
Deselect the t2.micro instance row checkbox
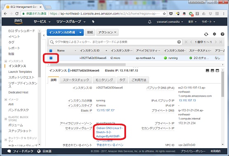pos(51,58)
